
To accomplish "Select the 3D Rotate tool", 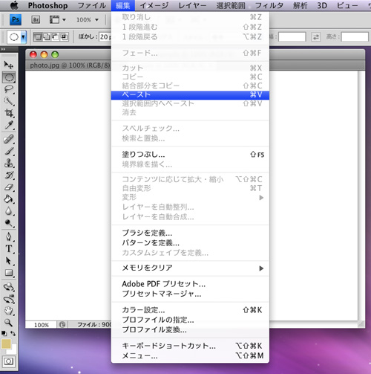I will 9,287.
